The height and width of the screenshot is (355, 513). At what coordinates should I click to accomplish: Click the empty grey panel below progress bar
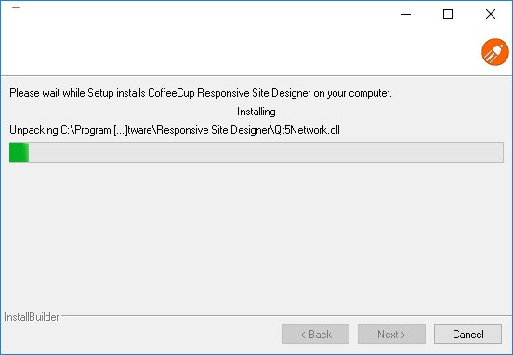click(x=256, y=235)
